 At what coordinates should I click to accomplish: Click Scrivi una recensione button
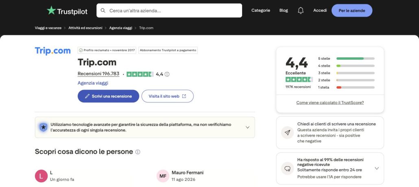108,96
